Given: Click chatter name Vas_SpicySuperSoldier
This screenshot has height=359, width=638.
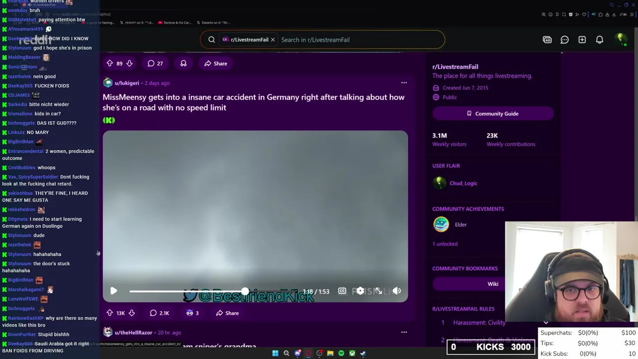Looking at the screenshot, I should click(x=33, y=177).
